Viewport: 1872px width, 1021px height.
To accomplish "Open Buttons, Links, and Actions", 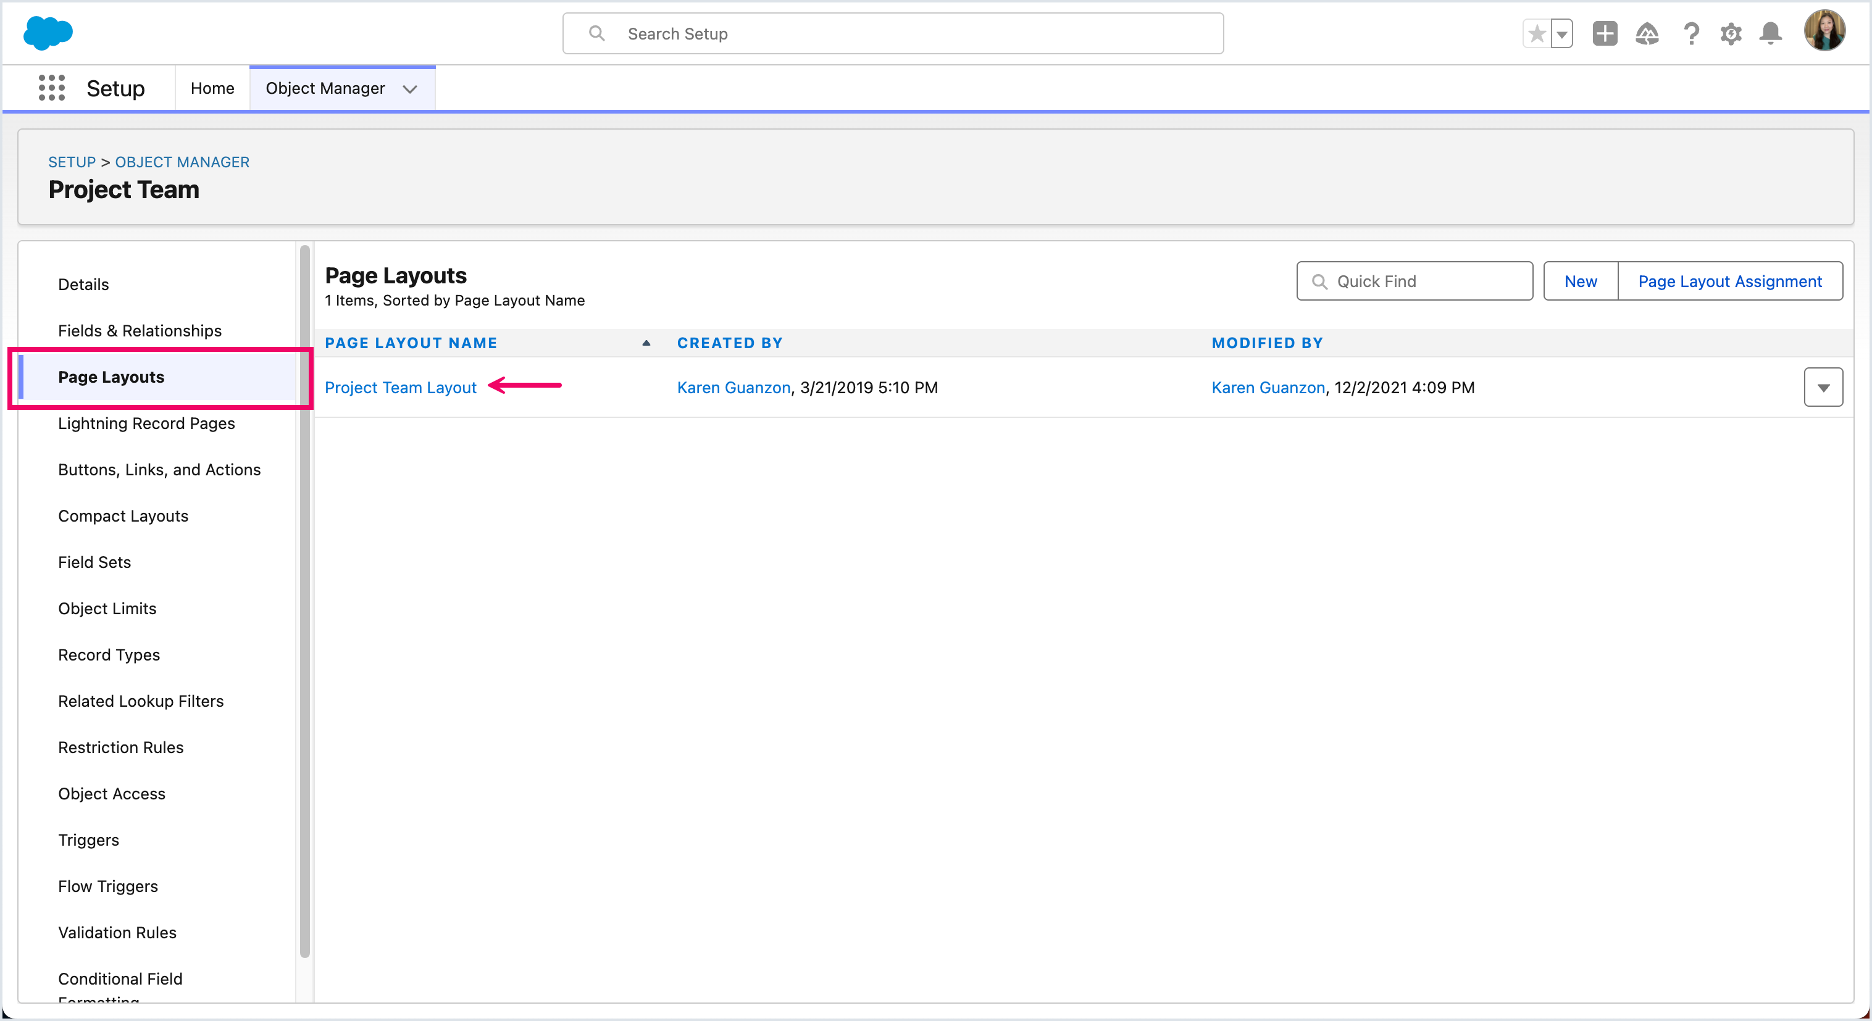I will (159, 470).
